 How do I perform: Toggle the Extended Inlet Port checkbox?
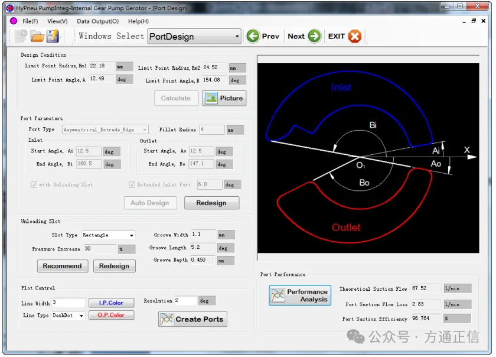tap(132, 184)
